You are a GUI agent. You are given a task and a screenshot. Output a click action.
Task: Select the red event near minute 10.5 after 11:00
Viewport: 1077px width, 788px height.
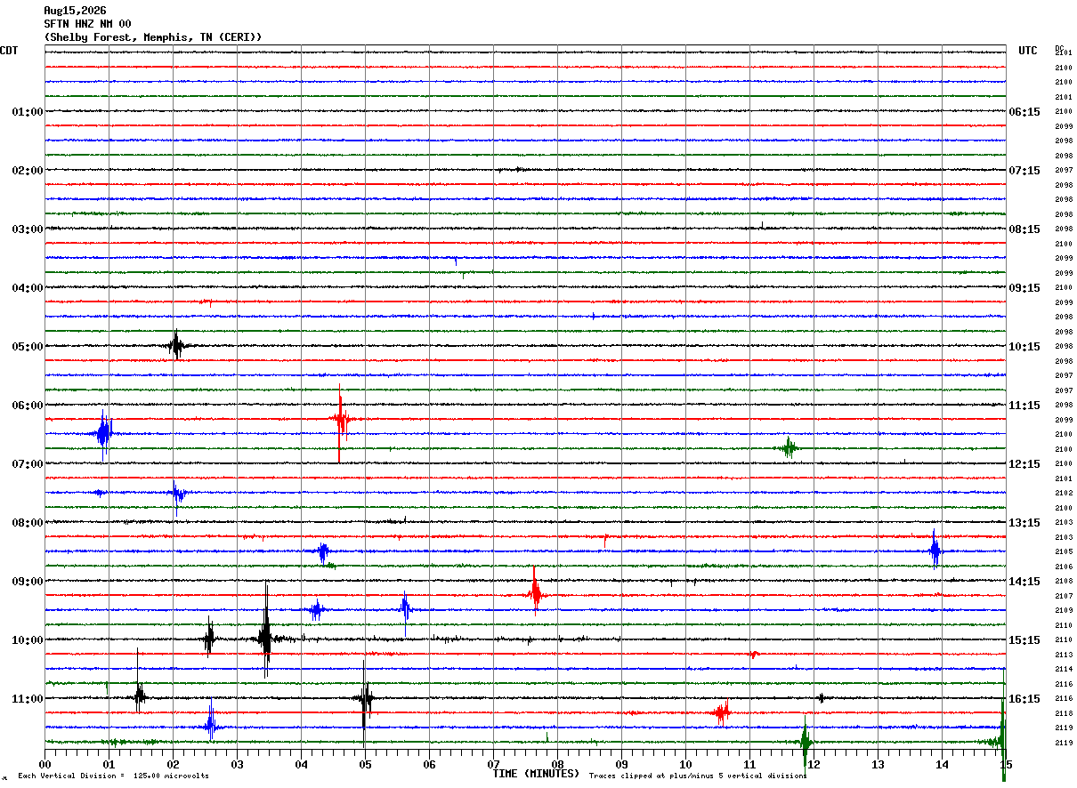722,712
